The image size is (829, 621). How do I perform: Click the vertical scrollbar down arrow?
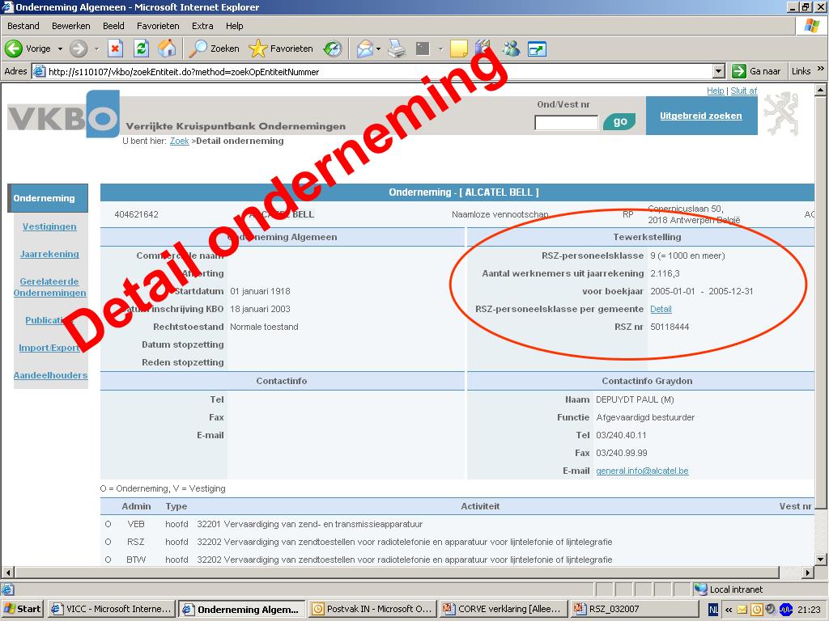point(821,559)
